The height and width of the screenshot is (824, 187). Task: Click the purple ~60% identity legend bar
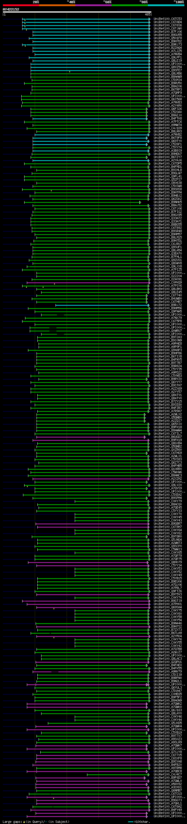(93, 5)
